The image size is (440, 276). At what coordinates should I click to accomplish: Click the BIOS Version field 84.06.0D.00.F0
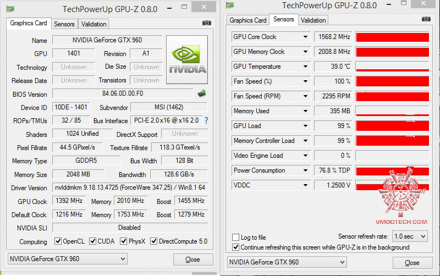click(x=123, y=93)
